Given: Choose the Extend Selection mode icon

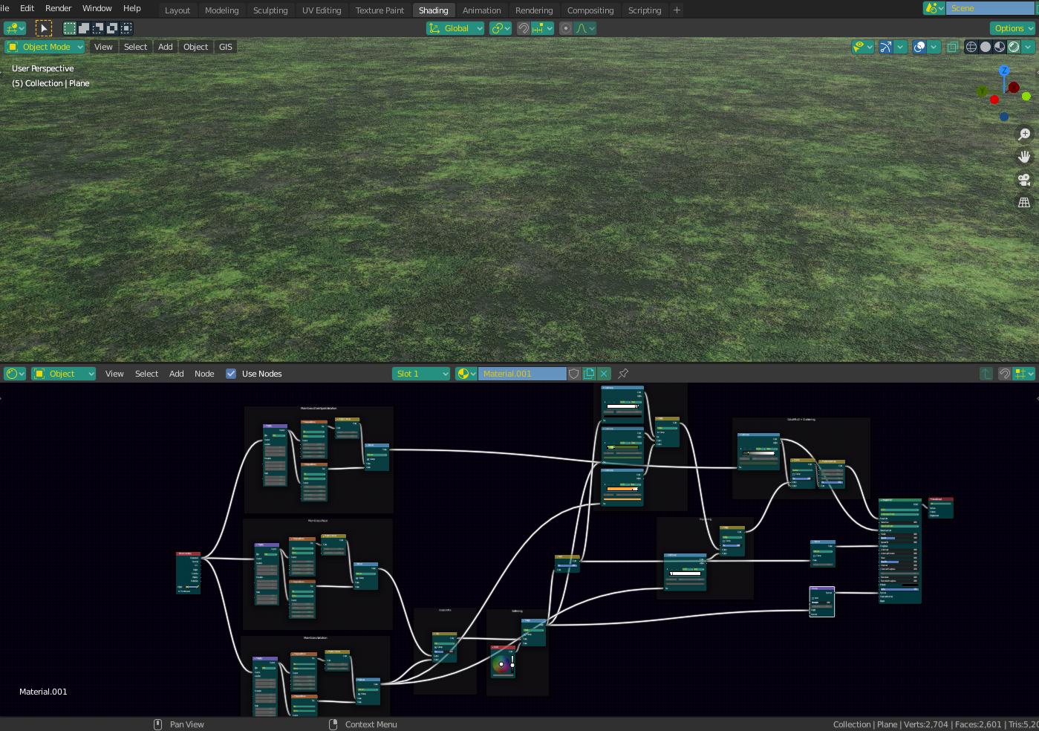Looking at the screenshot, I should (84, 28).
